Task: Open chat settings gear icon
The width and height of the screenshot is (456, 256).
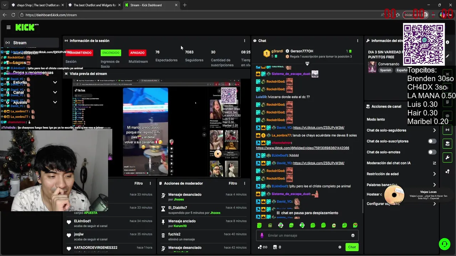Action: point(340,247)
